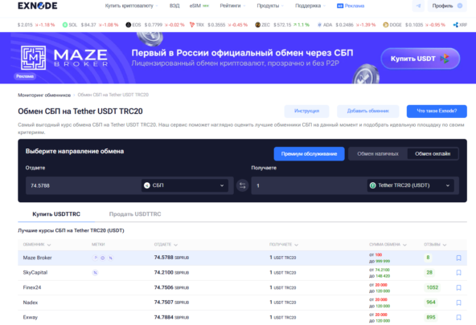The height and width of the screenshot is (325, 476).
Task: Expand the Рейтинги menu
Action: (x=232, y=6)
